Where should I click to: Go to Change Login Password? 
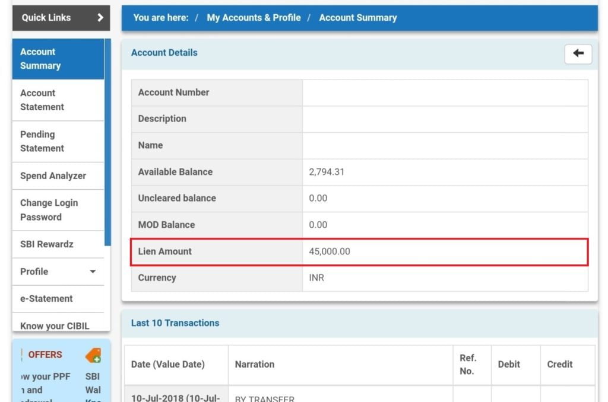tap(58, 210)
